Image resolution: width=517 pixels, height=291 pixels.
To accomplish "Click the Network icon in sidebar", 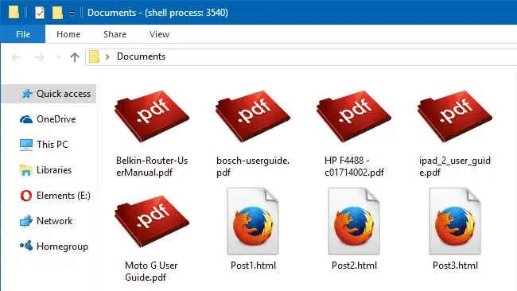I will (x=26, y=221).
